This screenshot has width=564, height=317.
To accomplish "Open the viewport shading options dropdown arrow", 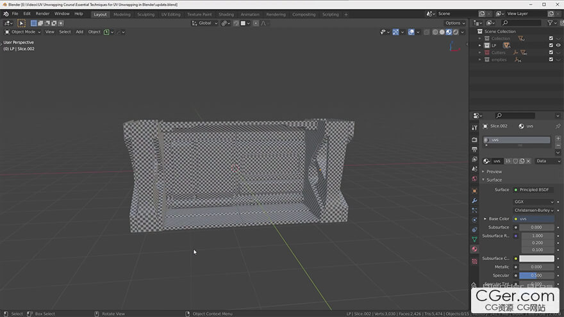I will point(463,32).
